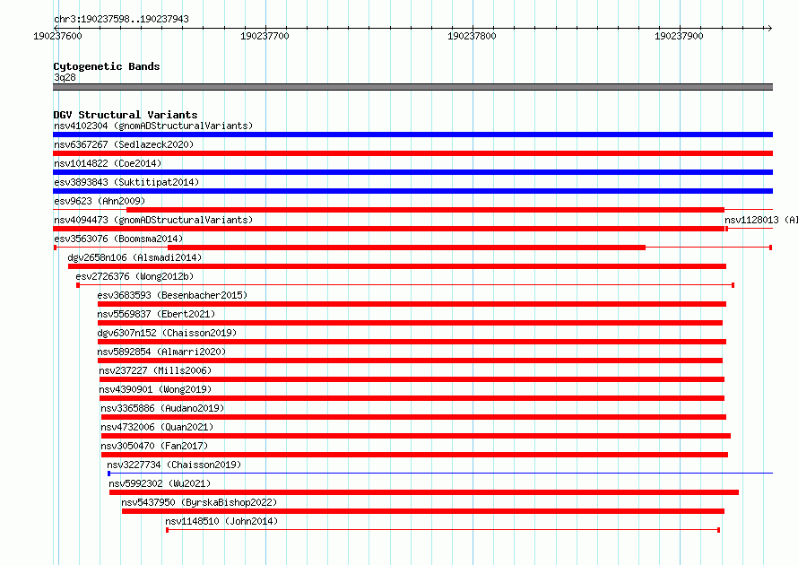This screenshot has height=565, width=798.
Task: Click the red bar under nsv6367267
Action: pos(412,153)
